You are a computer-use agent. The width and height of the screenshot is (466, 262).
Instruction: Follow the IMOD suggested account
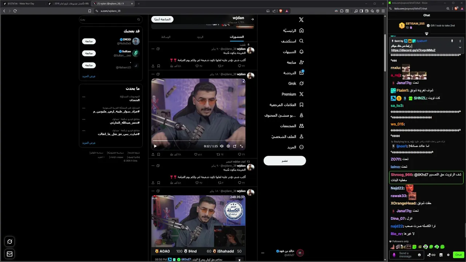(89, 41)
